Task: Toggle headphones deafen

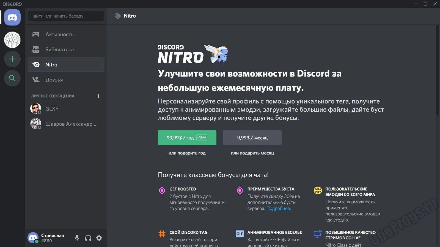Action: (x=88, y=238)
